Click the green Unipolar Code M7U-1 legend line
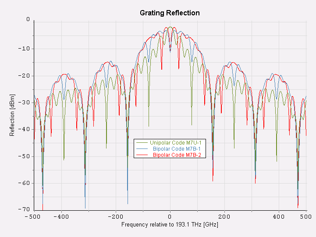Viewport: 316px width, 237px height. coord(142,143)
